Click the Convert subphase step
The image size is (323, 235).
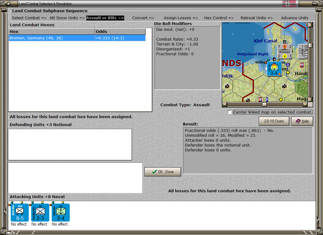pos(143,18)
